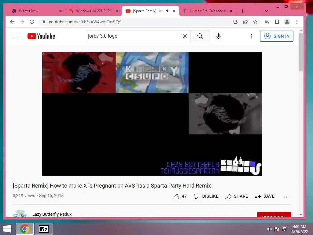Click the share page icon in address bar
The image size is (313, 235).
(x=245, y=22)
